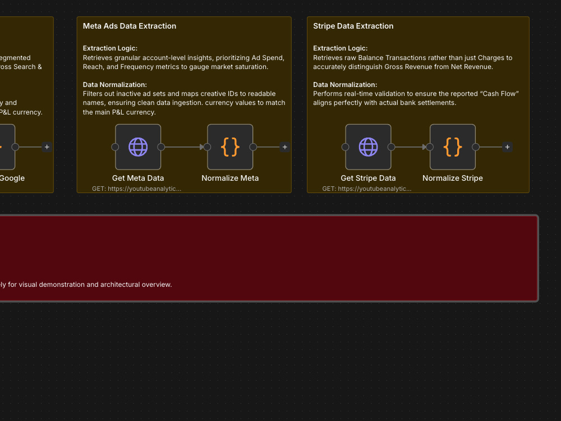Click the output connector of Get Meta Data
Screen dimensions: 561x421
161,147
